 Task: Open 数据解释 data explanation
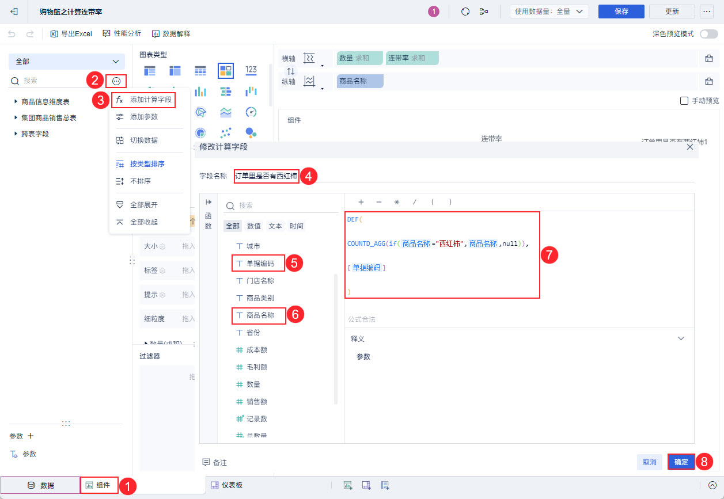(170, 34)
